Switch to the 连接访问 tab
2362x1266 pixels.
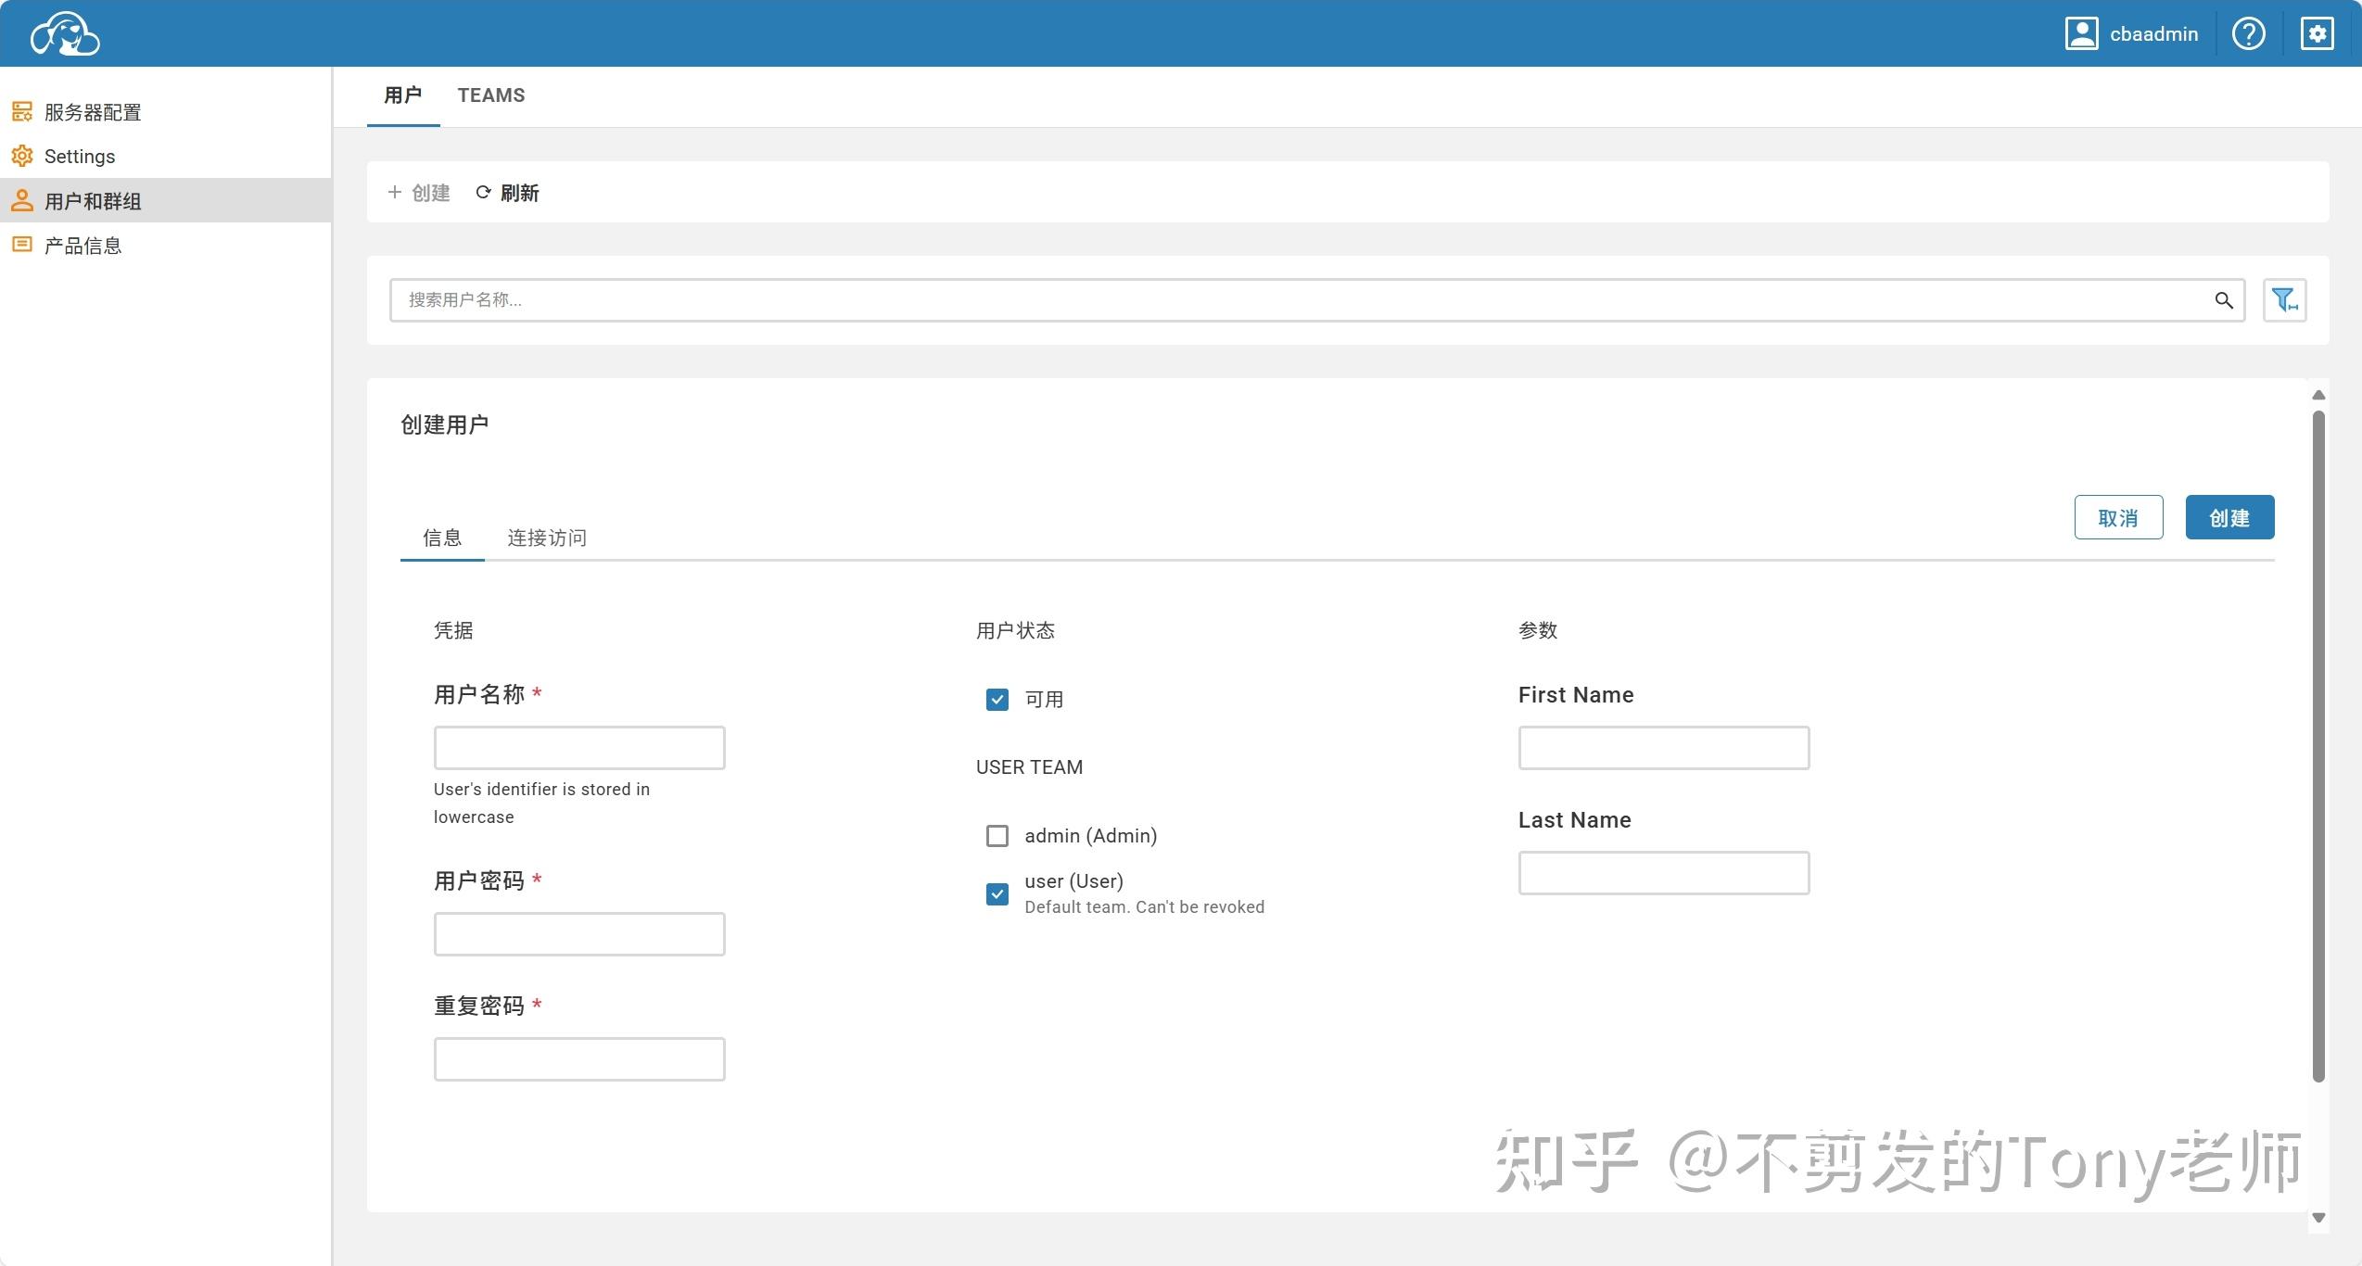point(547,538)
